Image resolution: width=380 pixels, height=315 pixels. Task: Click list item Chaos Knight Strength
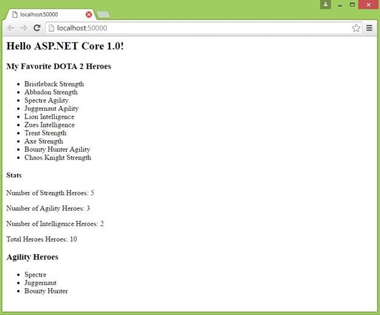pos(58,158)
